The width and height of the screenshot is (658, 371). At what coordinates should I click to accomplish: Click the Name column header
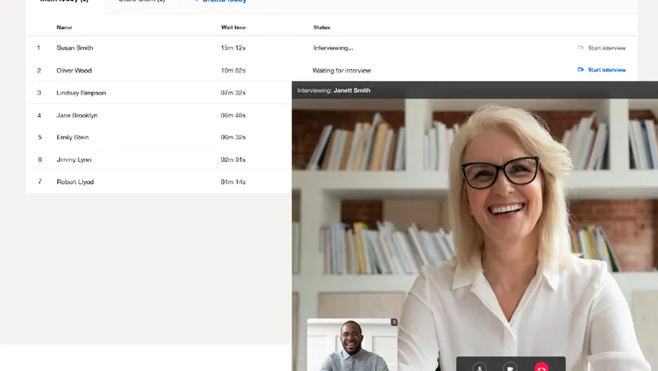point(64,27)
